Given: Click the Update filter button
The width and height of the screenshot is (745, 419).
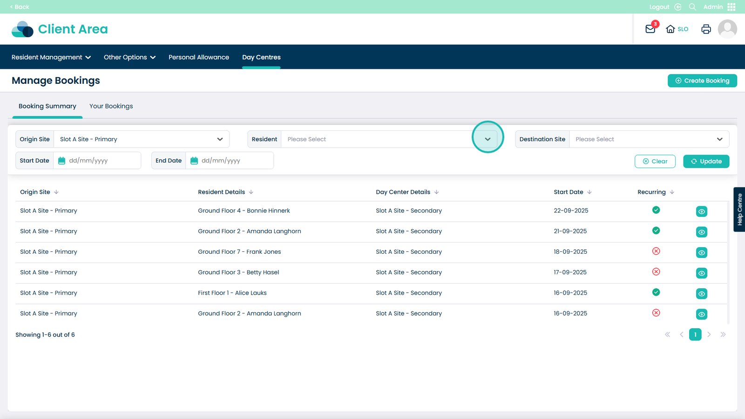Looking at the screenshot, I should [x=706, y=162].
